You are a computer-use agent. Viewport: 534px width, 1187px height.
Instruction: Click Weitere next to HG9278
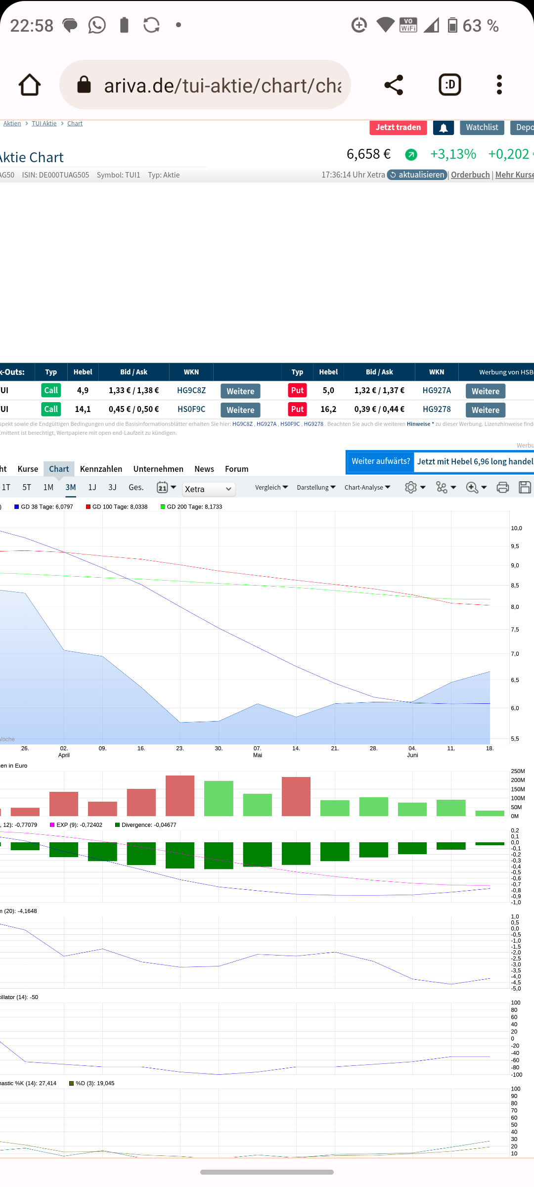click(x=486, y=410)
